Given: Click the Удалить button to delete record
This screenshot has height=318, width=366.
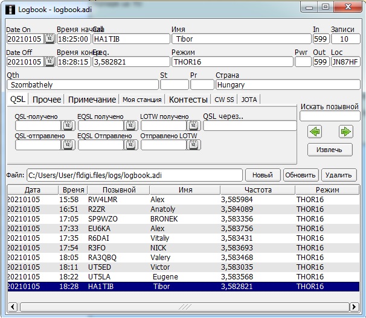Looking at the screenshot, I should point(338,175).
